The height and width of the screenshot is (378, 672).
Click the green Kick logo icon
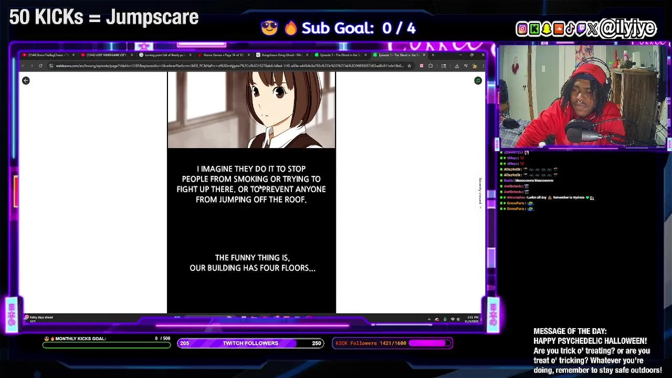click(534, 29)
